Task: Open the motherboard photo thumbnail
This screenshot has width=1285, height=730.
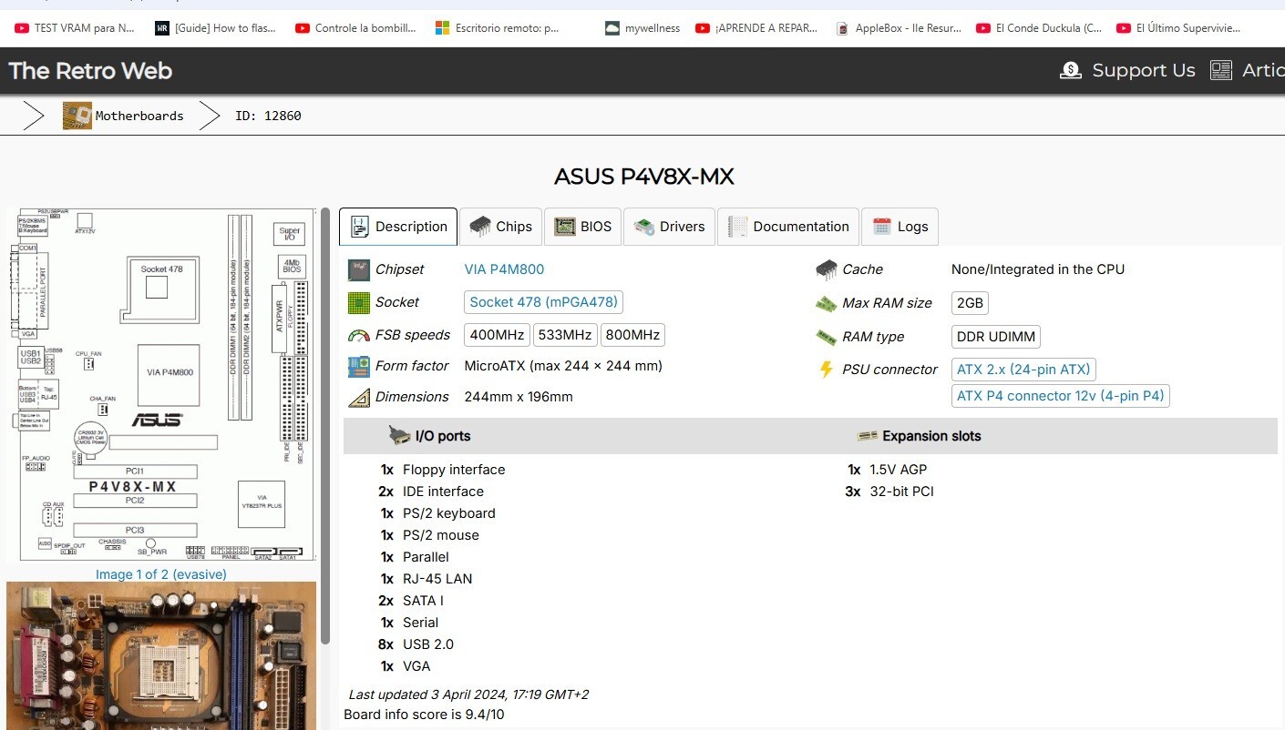Action: coord(161,656)
